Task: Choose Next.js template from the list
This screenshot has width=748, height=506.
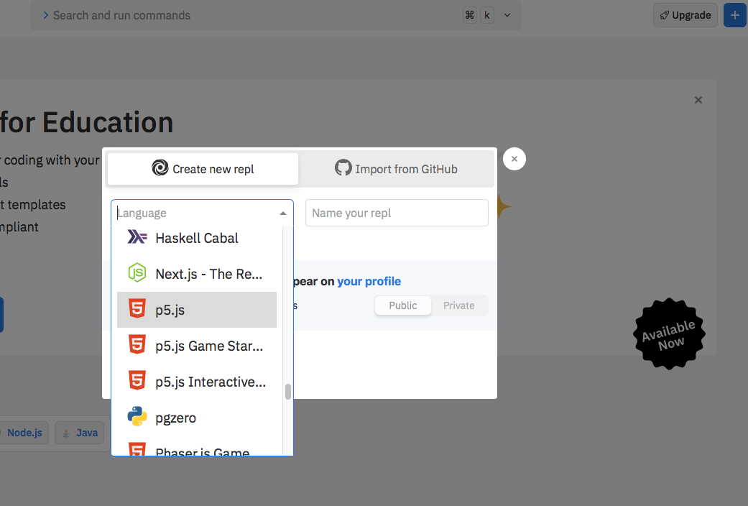Action: [197, 274]
